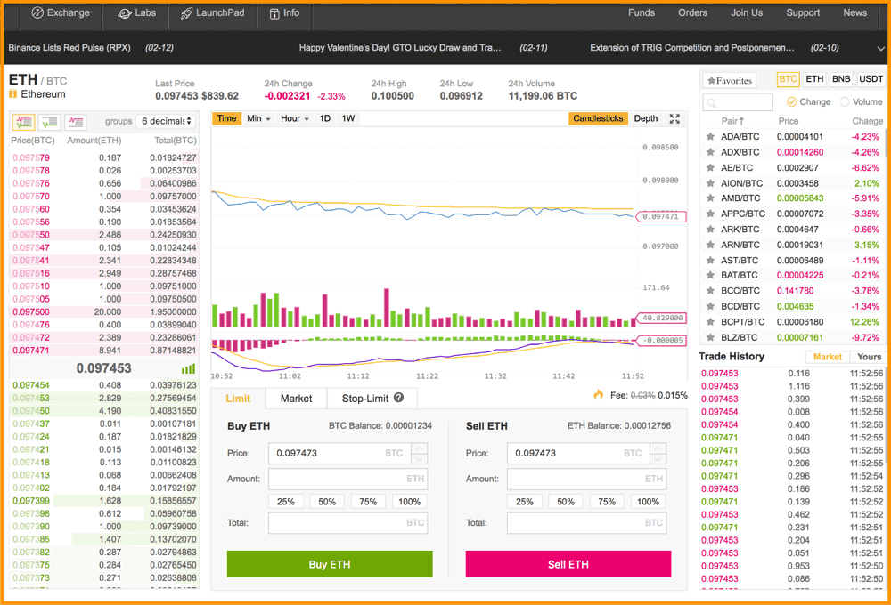
Task: Open the groups decimals dropdown
Action: point(166,121)
